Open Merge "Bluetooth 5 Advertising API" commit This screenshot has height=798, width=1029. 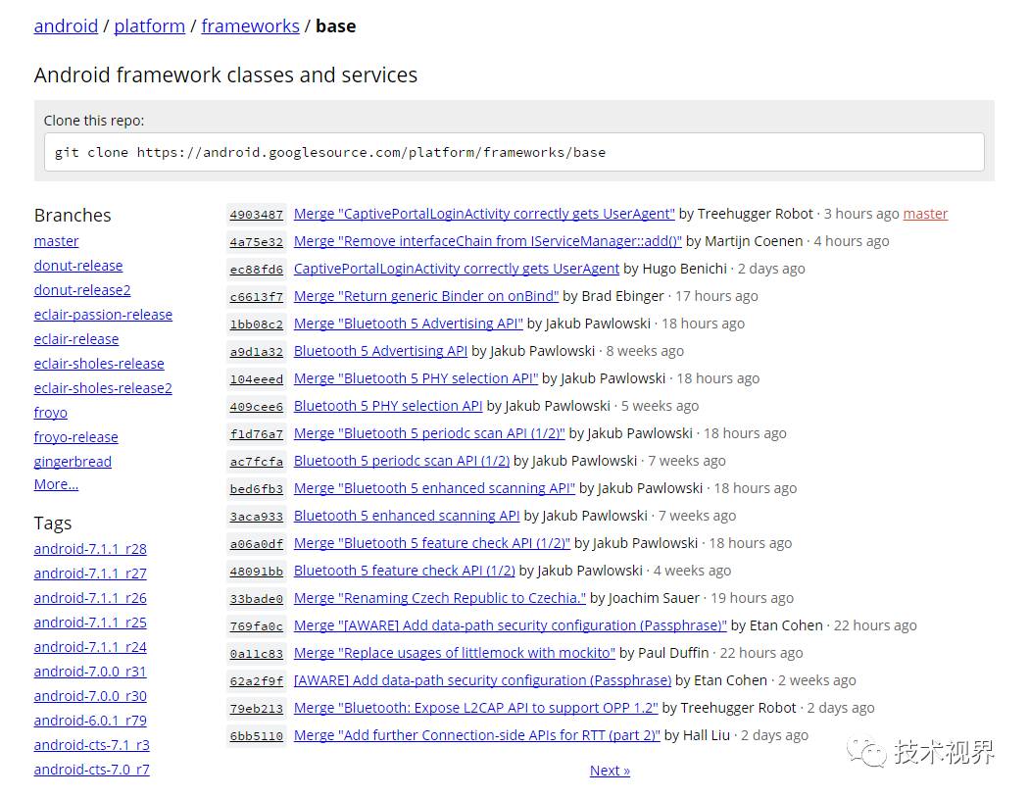click(x=409, y=324)
